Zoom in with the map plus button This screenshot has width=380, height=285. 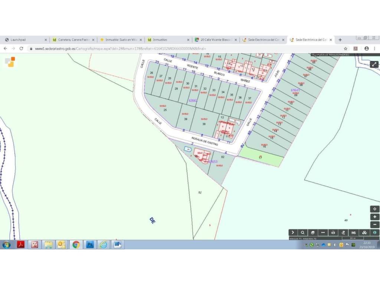pos(375,217)
